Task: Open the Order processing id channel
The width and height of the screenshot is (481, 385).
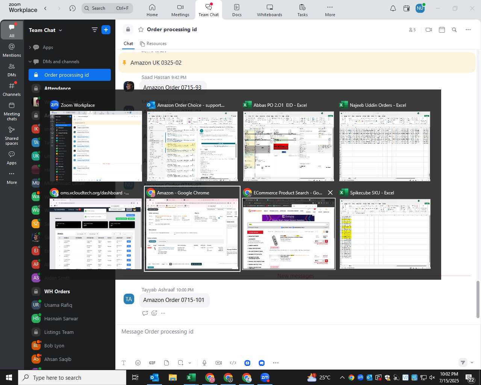Action: coord(70,75)
